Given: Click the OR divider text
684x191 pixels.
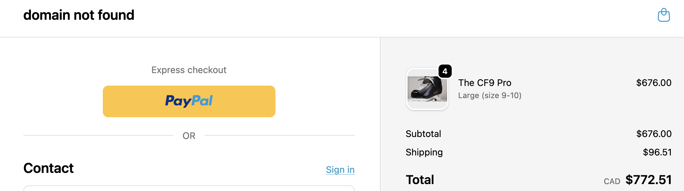Looking at the screenshot, I should coord(189,136).
